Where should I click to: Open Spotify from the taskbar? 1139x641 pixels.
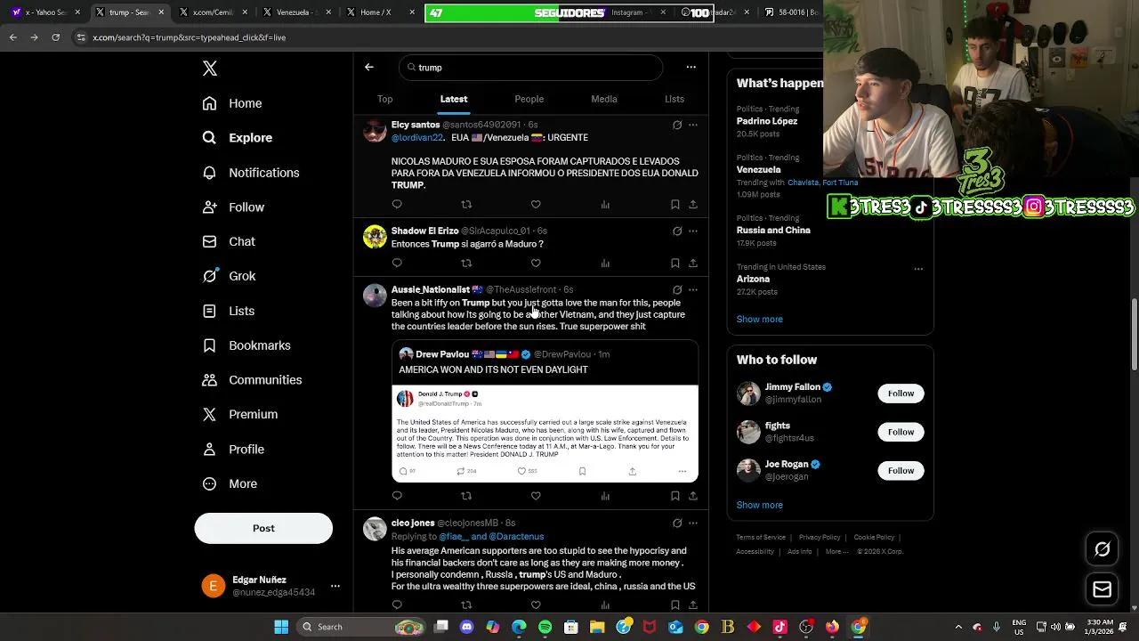[x=545, y=627]
